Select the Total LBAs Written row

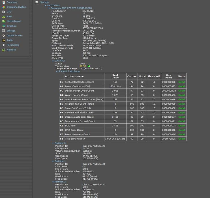[x=123, y=139]
